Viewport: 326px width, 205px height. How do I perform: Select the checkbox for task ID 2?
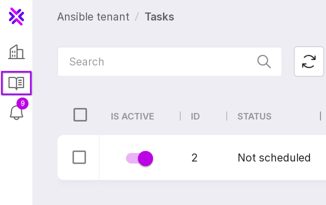tap(79, 157)
